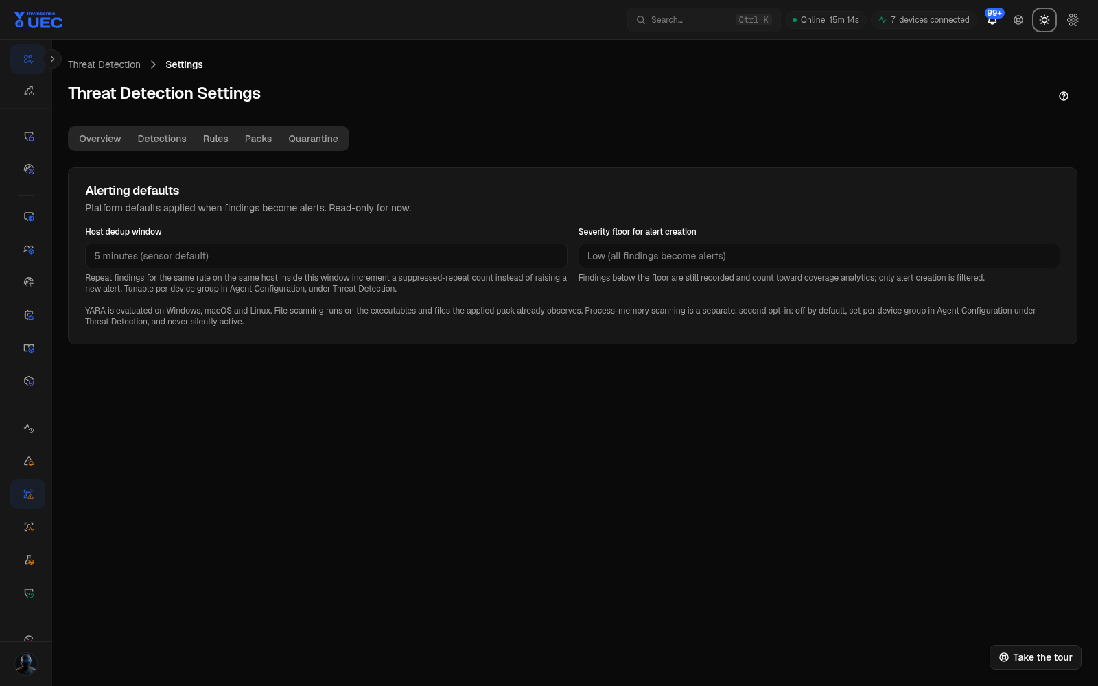Open the dashboard grid-and-pulse sidebar icon

28,59
